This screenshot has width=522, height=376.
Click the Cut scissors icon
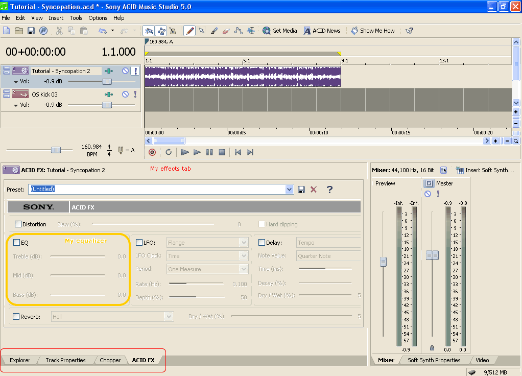click(59, 31)
